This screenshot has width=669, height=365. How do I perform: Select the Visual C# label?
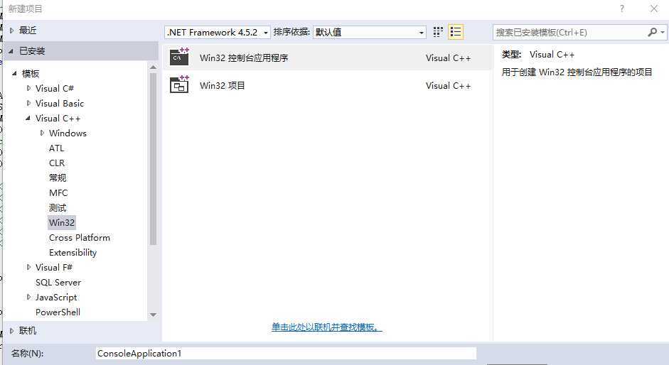click(x=55, y=88)
